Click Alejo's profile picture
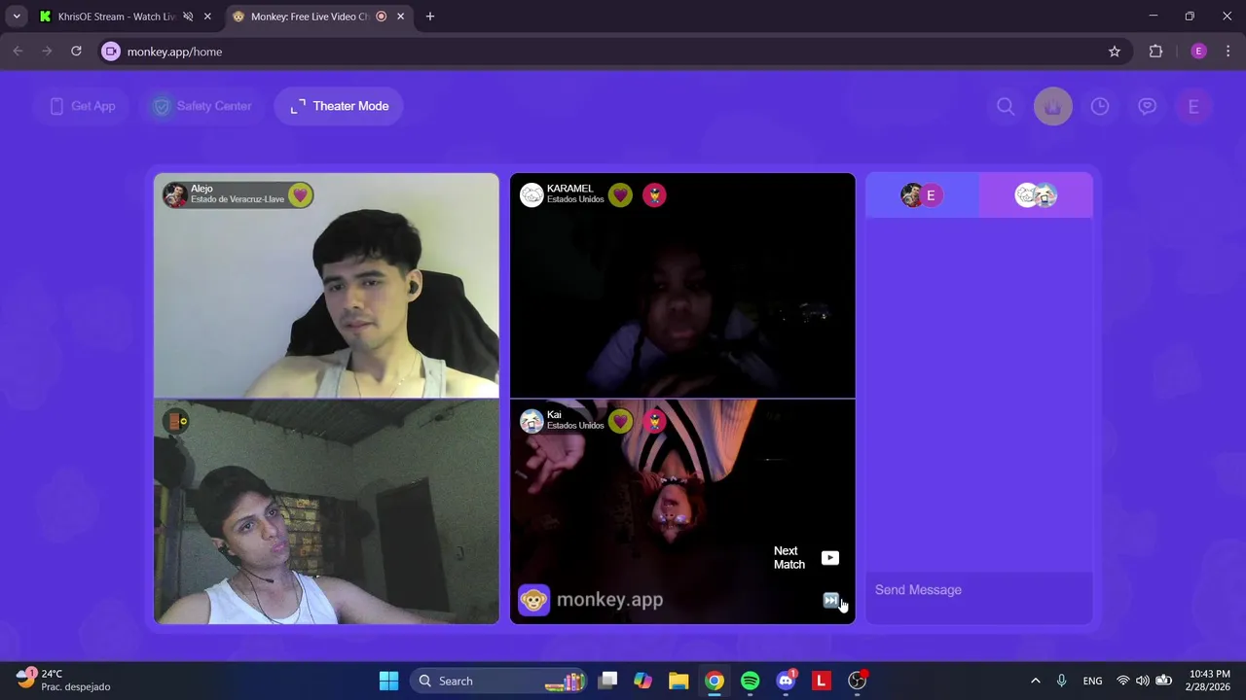 [175, 195]
